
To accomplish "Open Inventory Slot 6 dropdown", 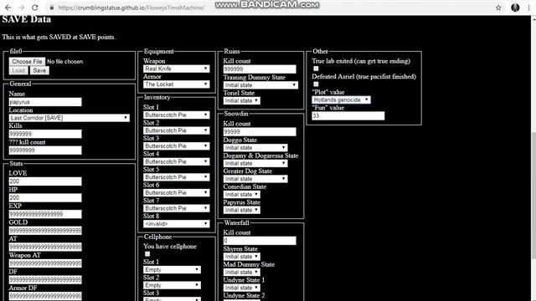I will click(x=177, y=193).
